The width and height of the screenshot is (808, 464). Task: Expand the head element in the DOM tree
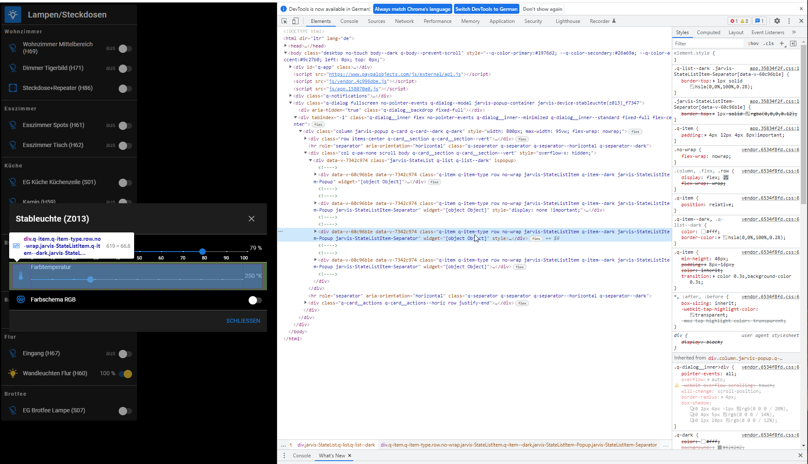tap(285, 46)
